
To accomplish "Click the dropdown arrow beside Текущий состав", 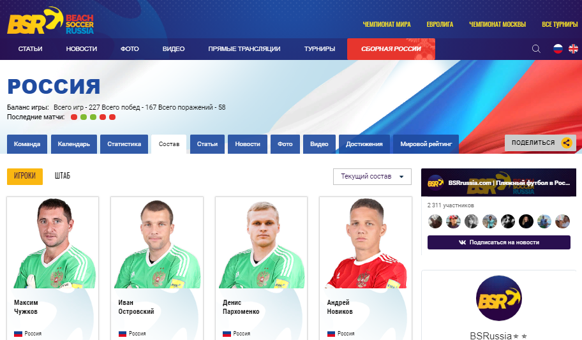I will pyautogui.click(x=401, y=177).
